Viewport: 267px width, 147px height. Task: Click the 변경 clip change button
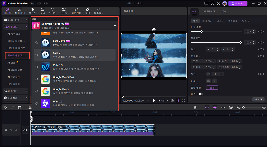pos(212,88)
